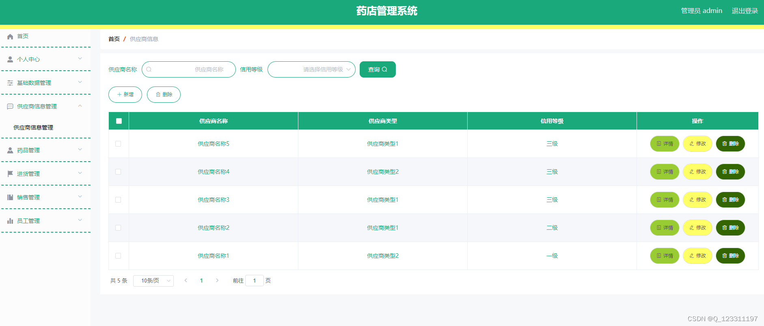This screenshot has width=764, height=326.
Task: Click the 基础数据管理 sliders icon
Action: point(10,83)
